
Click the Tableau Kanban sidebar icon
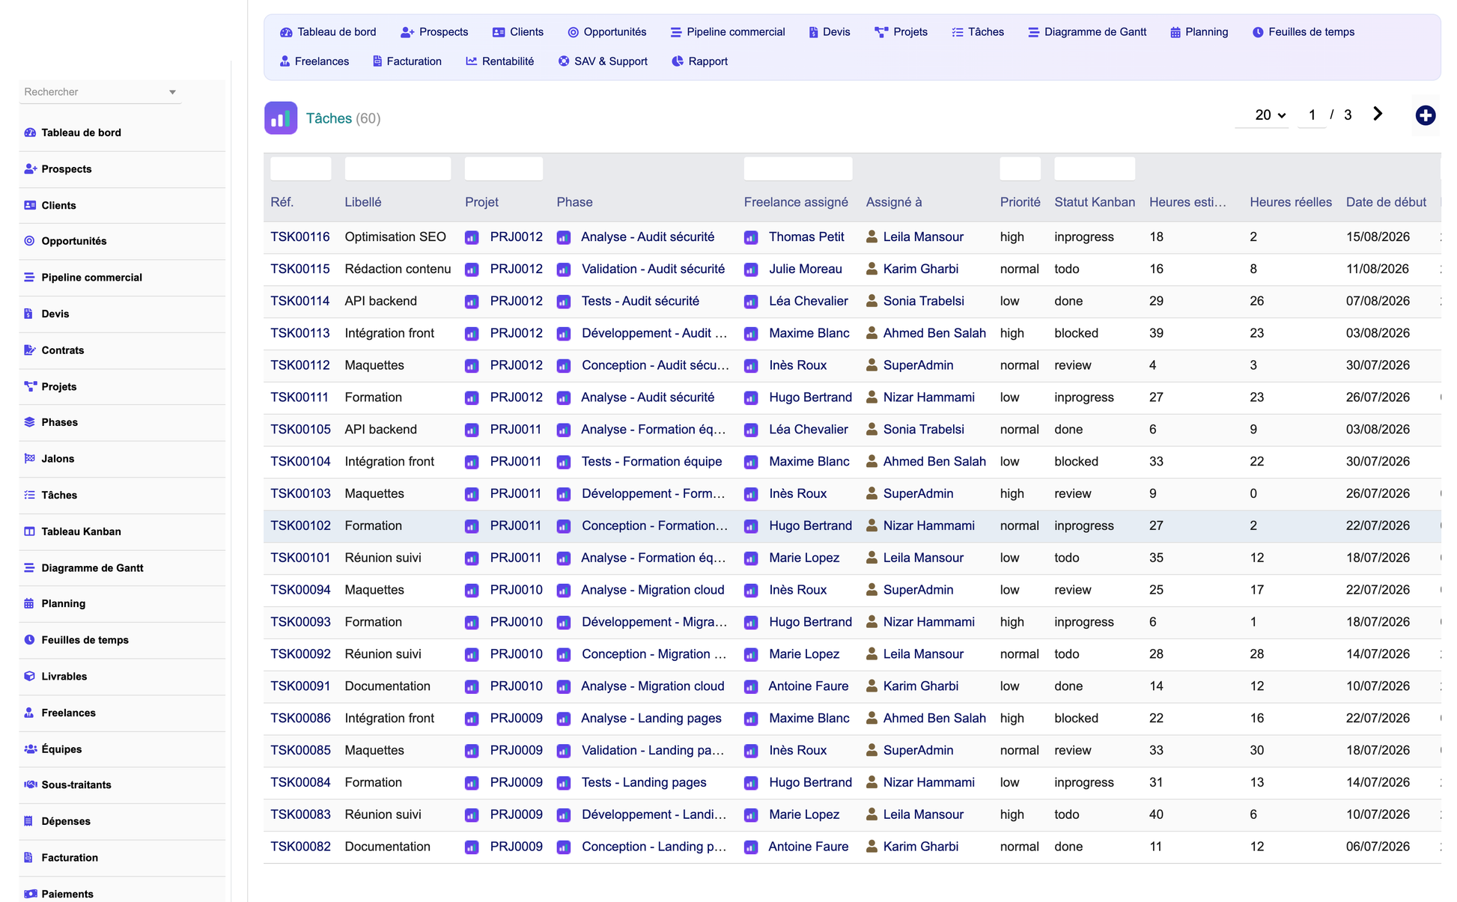(30, 531)
